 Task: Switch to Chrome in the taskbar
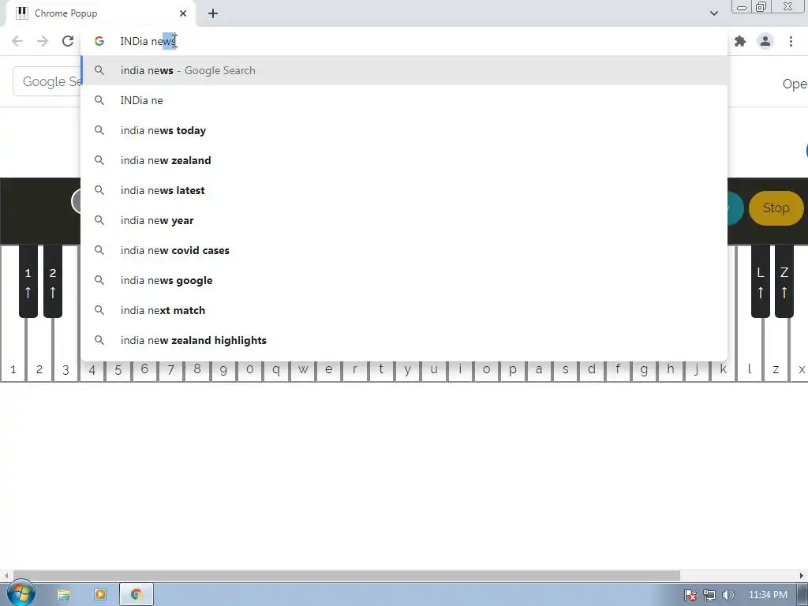tap(137, 595)
